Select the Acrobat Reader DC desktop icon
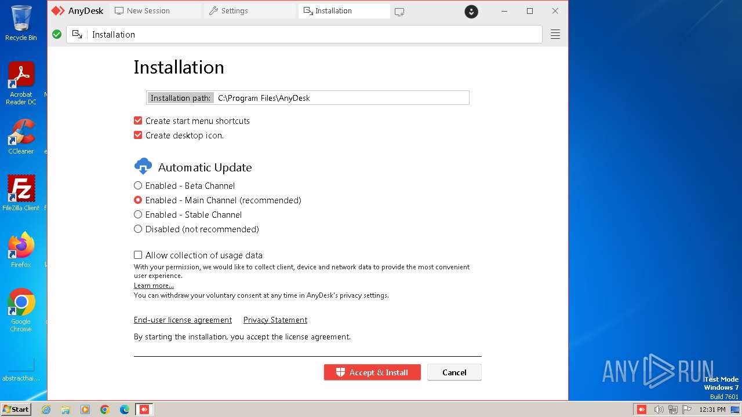Image resolution: width=742 pixels, height=417 pixels. 21,83
